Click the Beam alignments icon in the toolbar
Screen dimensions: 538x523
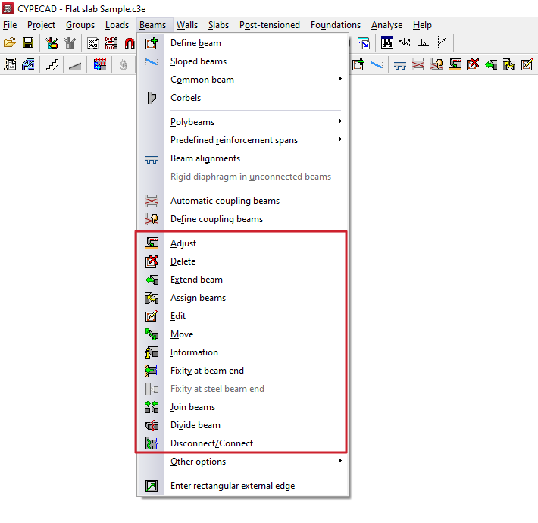(x=400, y=65)
